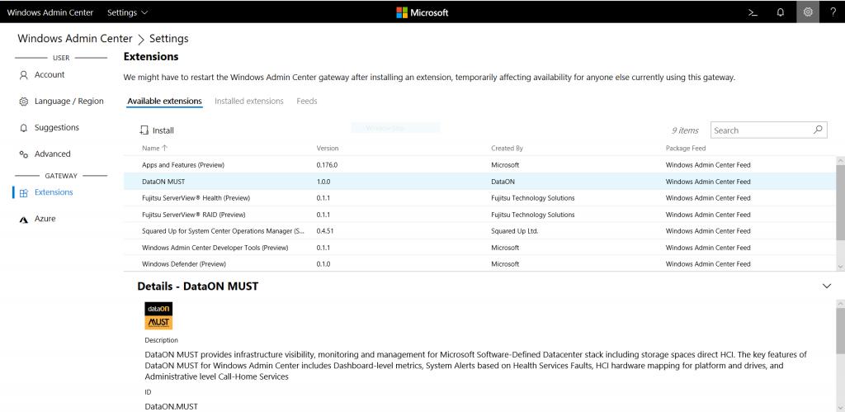Click version 1.0.0 cell
The image size is (845, 412).
(323, 182)
